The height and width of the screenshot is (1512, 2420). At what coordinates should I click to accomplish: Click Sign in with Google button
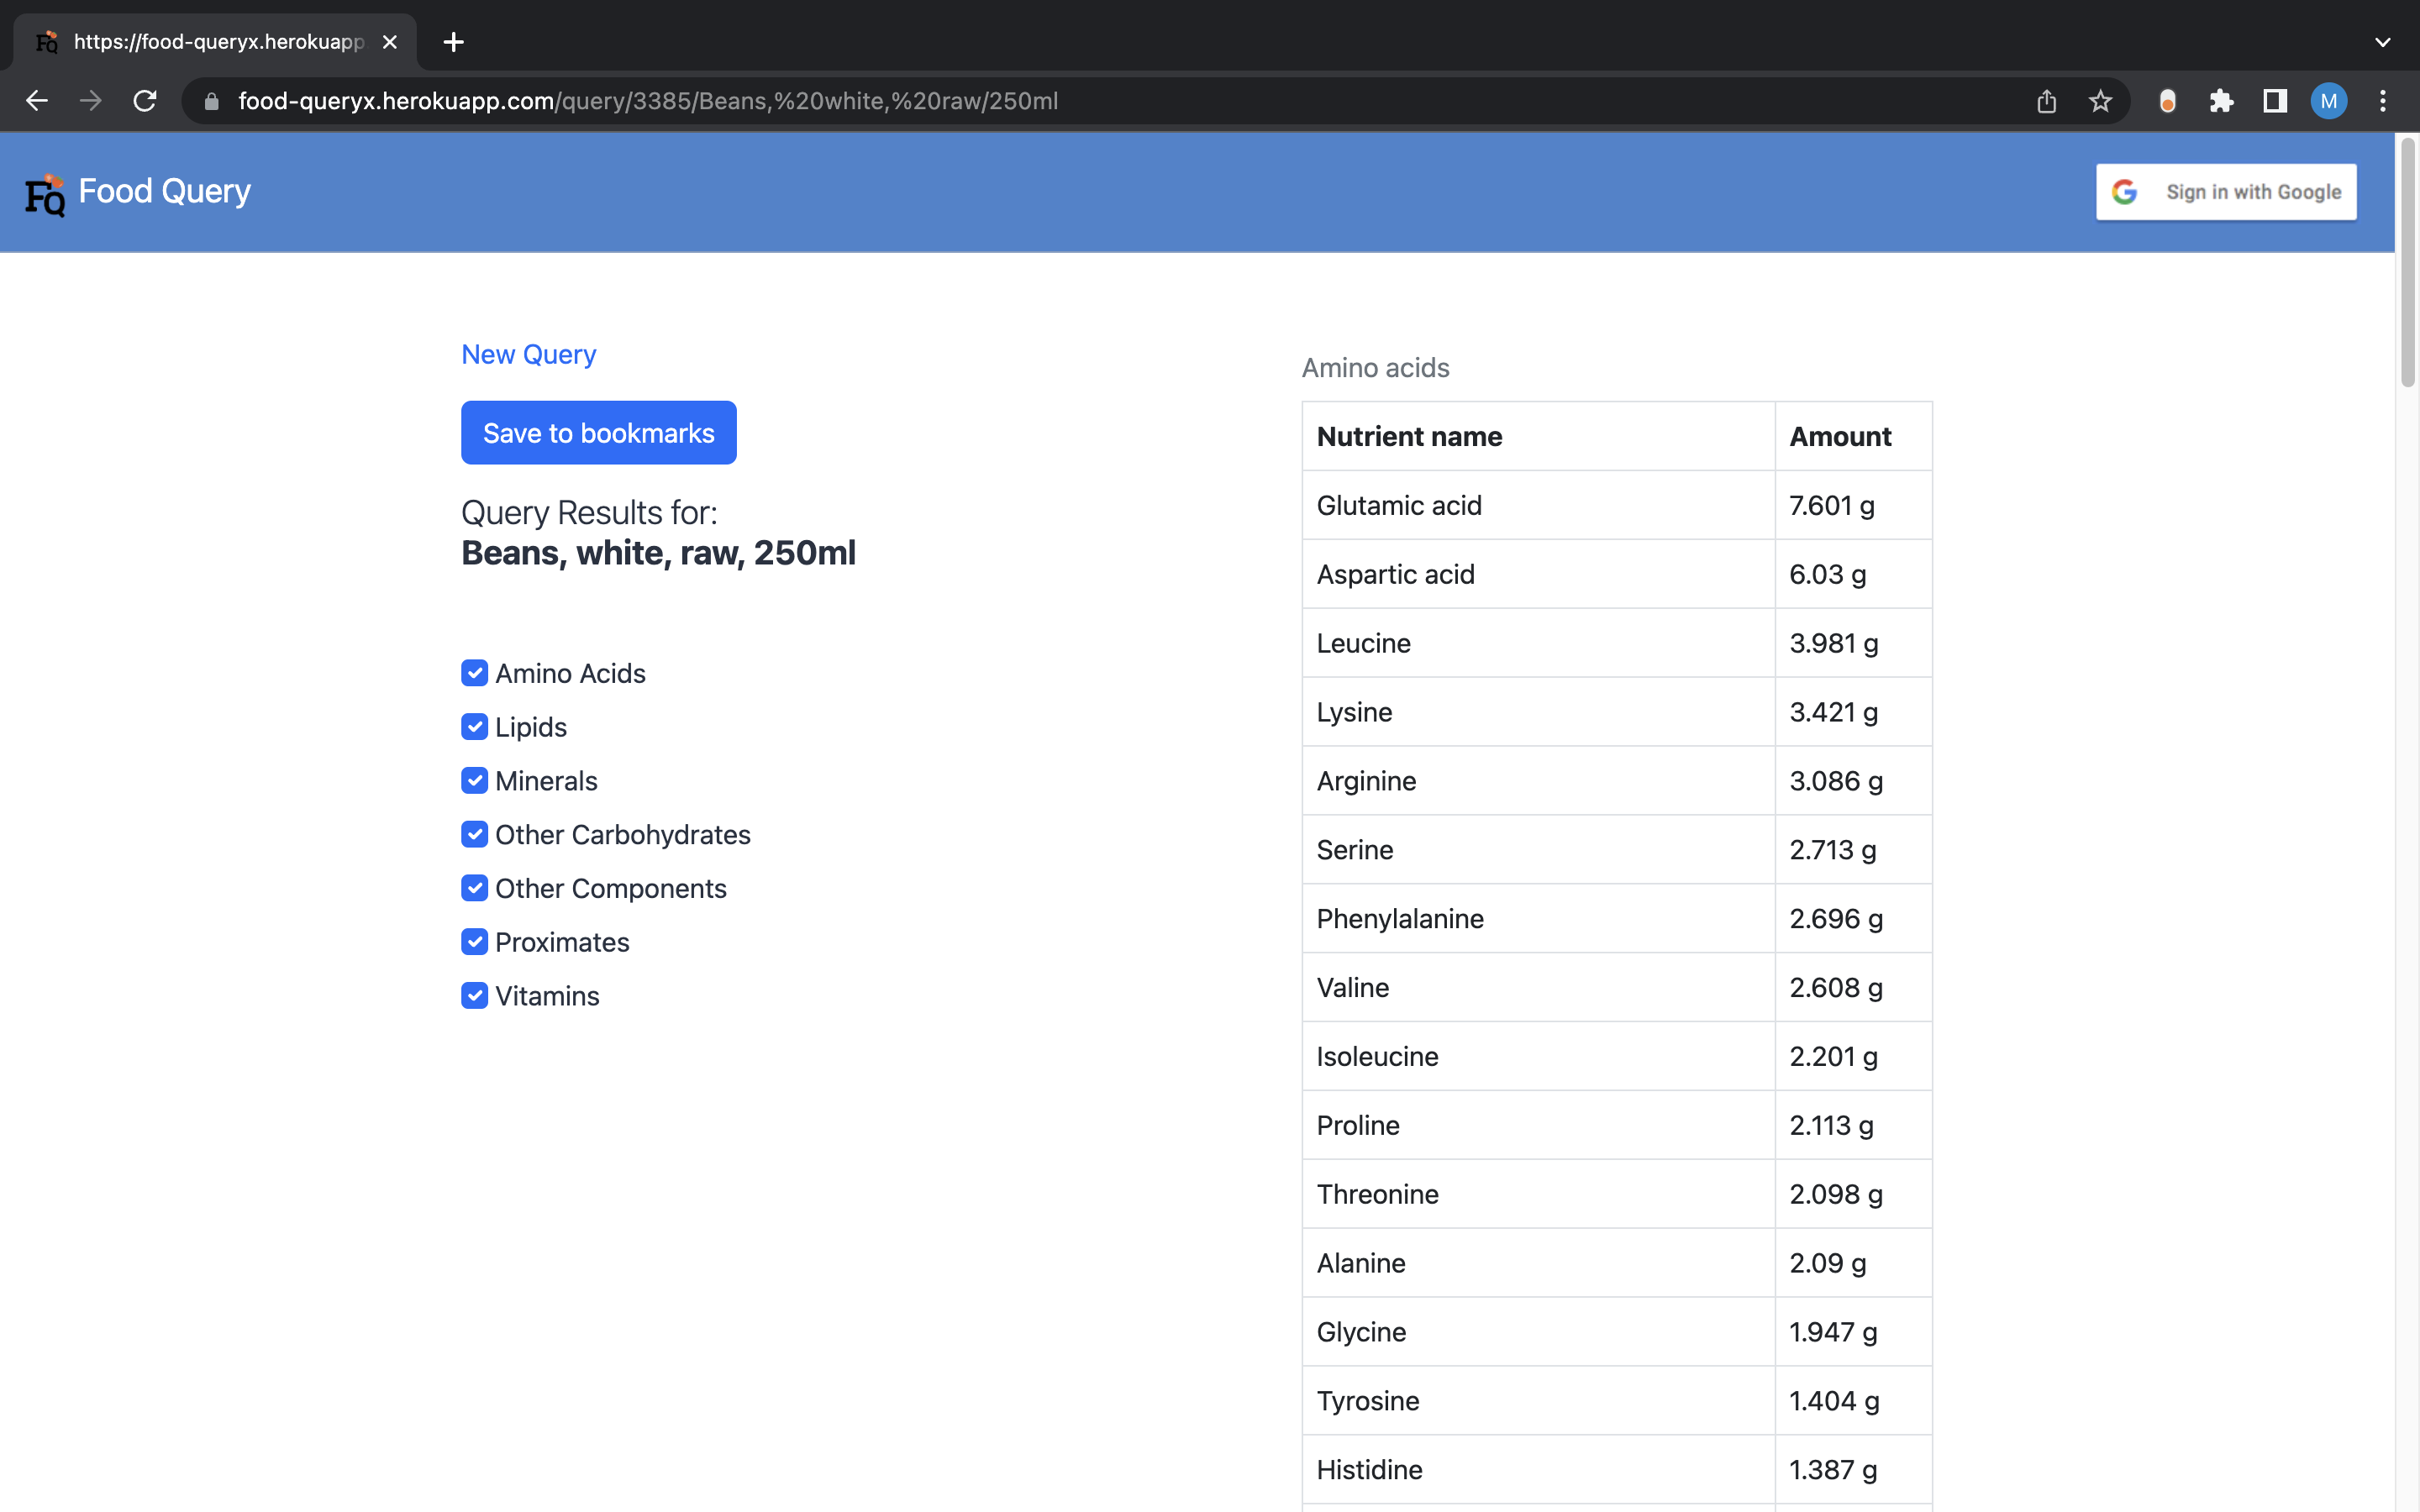point(2226,192)
